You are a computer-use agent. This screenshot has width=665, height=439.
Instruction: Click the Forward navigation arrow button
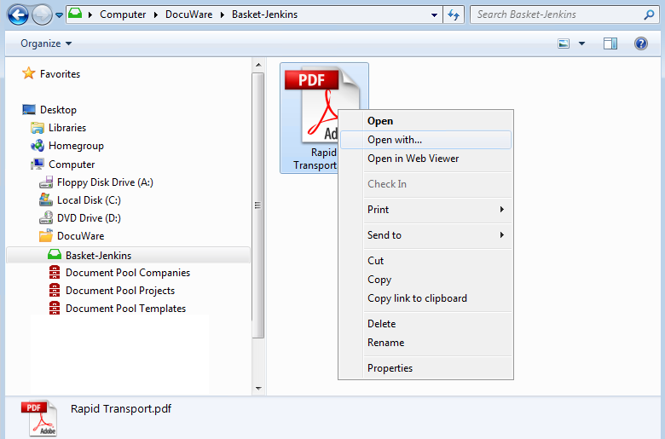pos(42,14)
